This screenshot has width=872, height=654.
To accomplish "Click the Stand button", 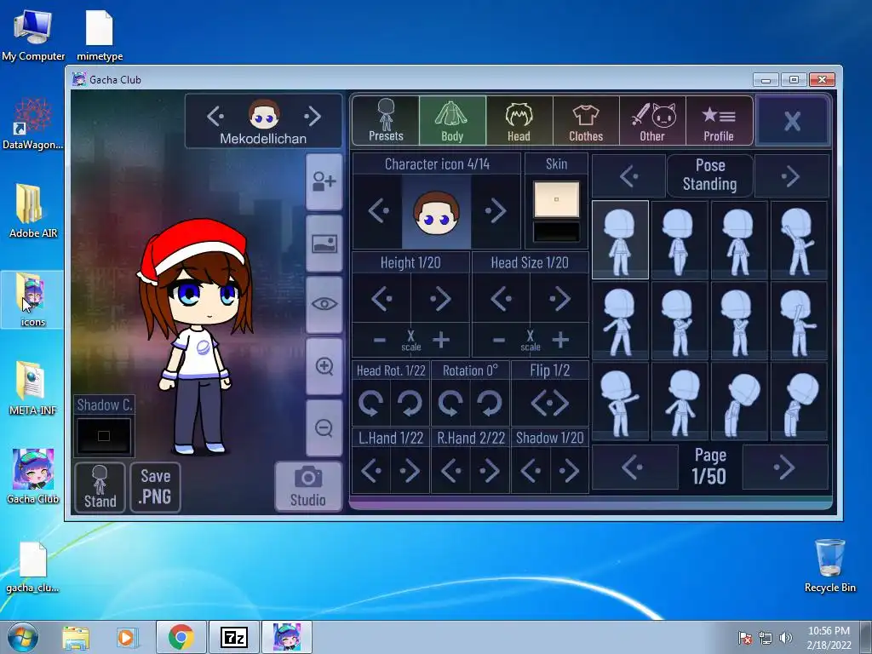I will [x=100, y=486].
